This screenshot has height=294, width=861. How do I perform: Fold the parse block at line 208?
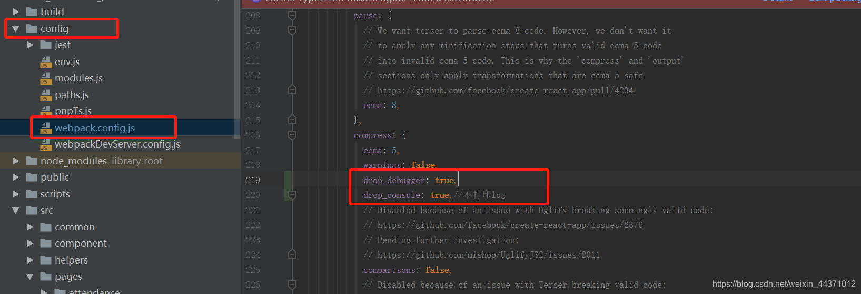(x=292, y=15)
